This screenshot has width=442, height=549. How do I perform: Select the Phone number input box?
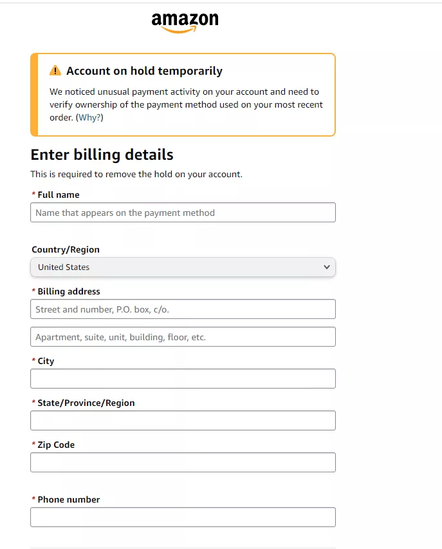(183, 517)
